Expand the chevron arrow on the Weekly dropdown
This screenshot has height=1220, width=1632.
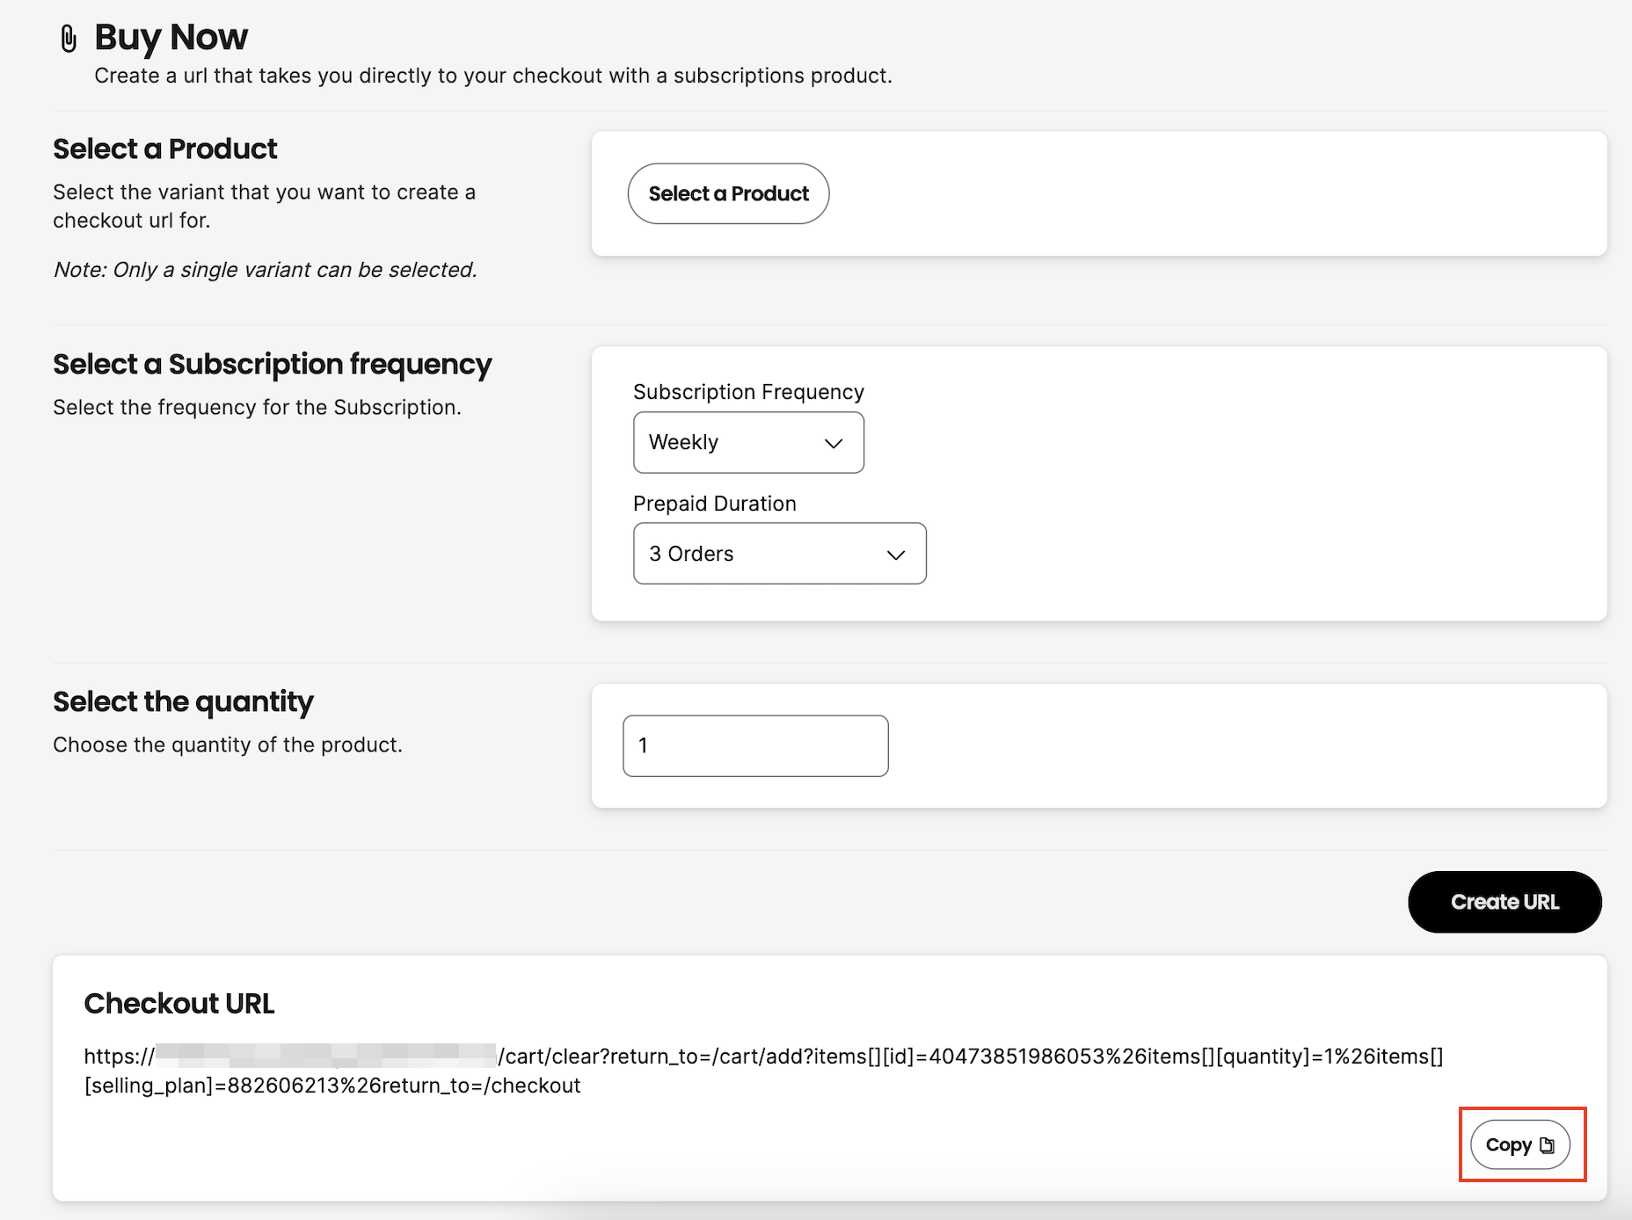coord(834,443)
